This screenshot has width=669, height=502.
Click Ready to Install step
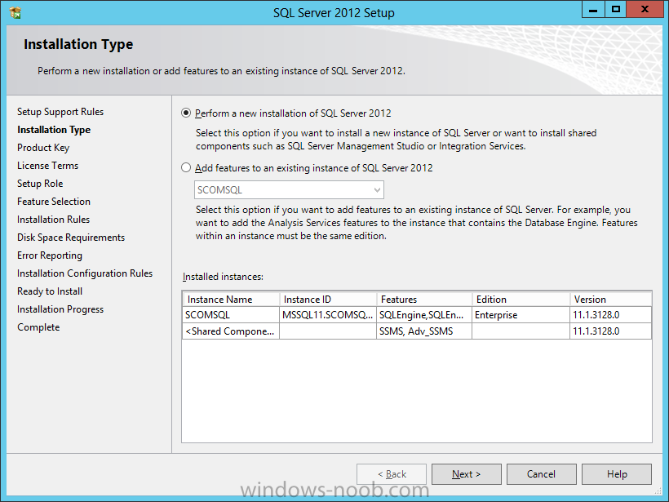[x=50, y=291]
